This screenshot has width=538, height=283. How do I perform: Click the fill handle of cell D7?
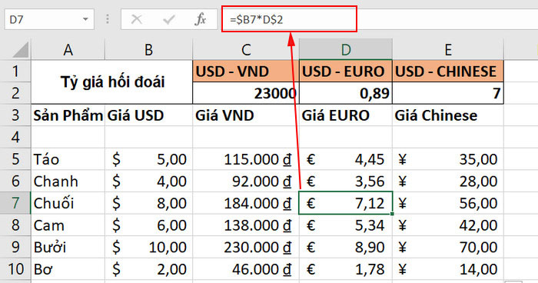click(392, 214)
